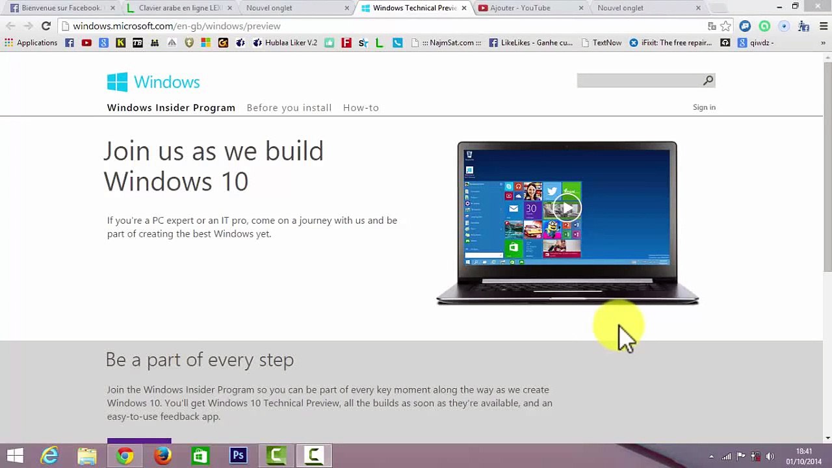This screenshot has height=468, width=832.
Task: Click the search magnifier icon on the Windows site
Action: (708, 80)
